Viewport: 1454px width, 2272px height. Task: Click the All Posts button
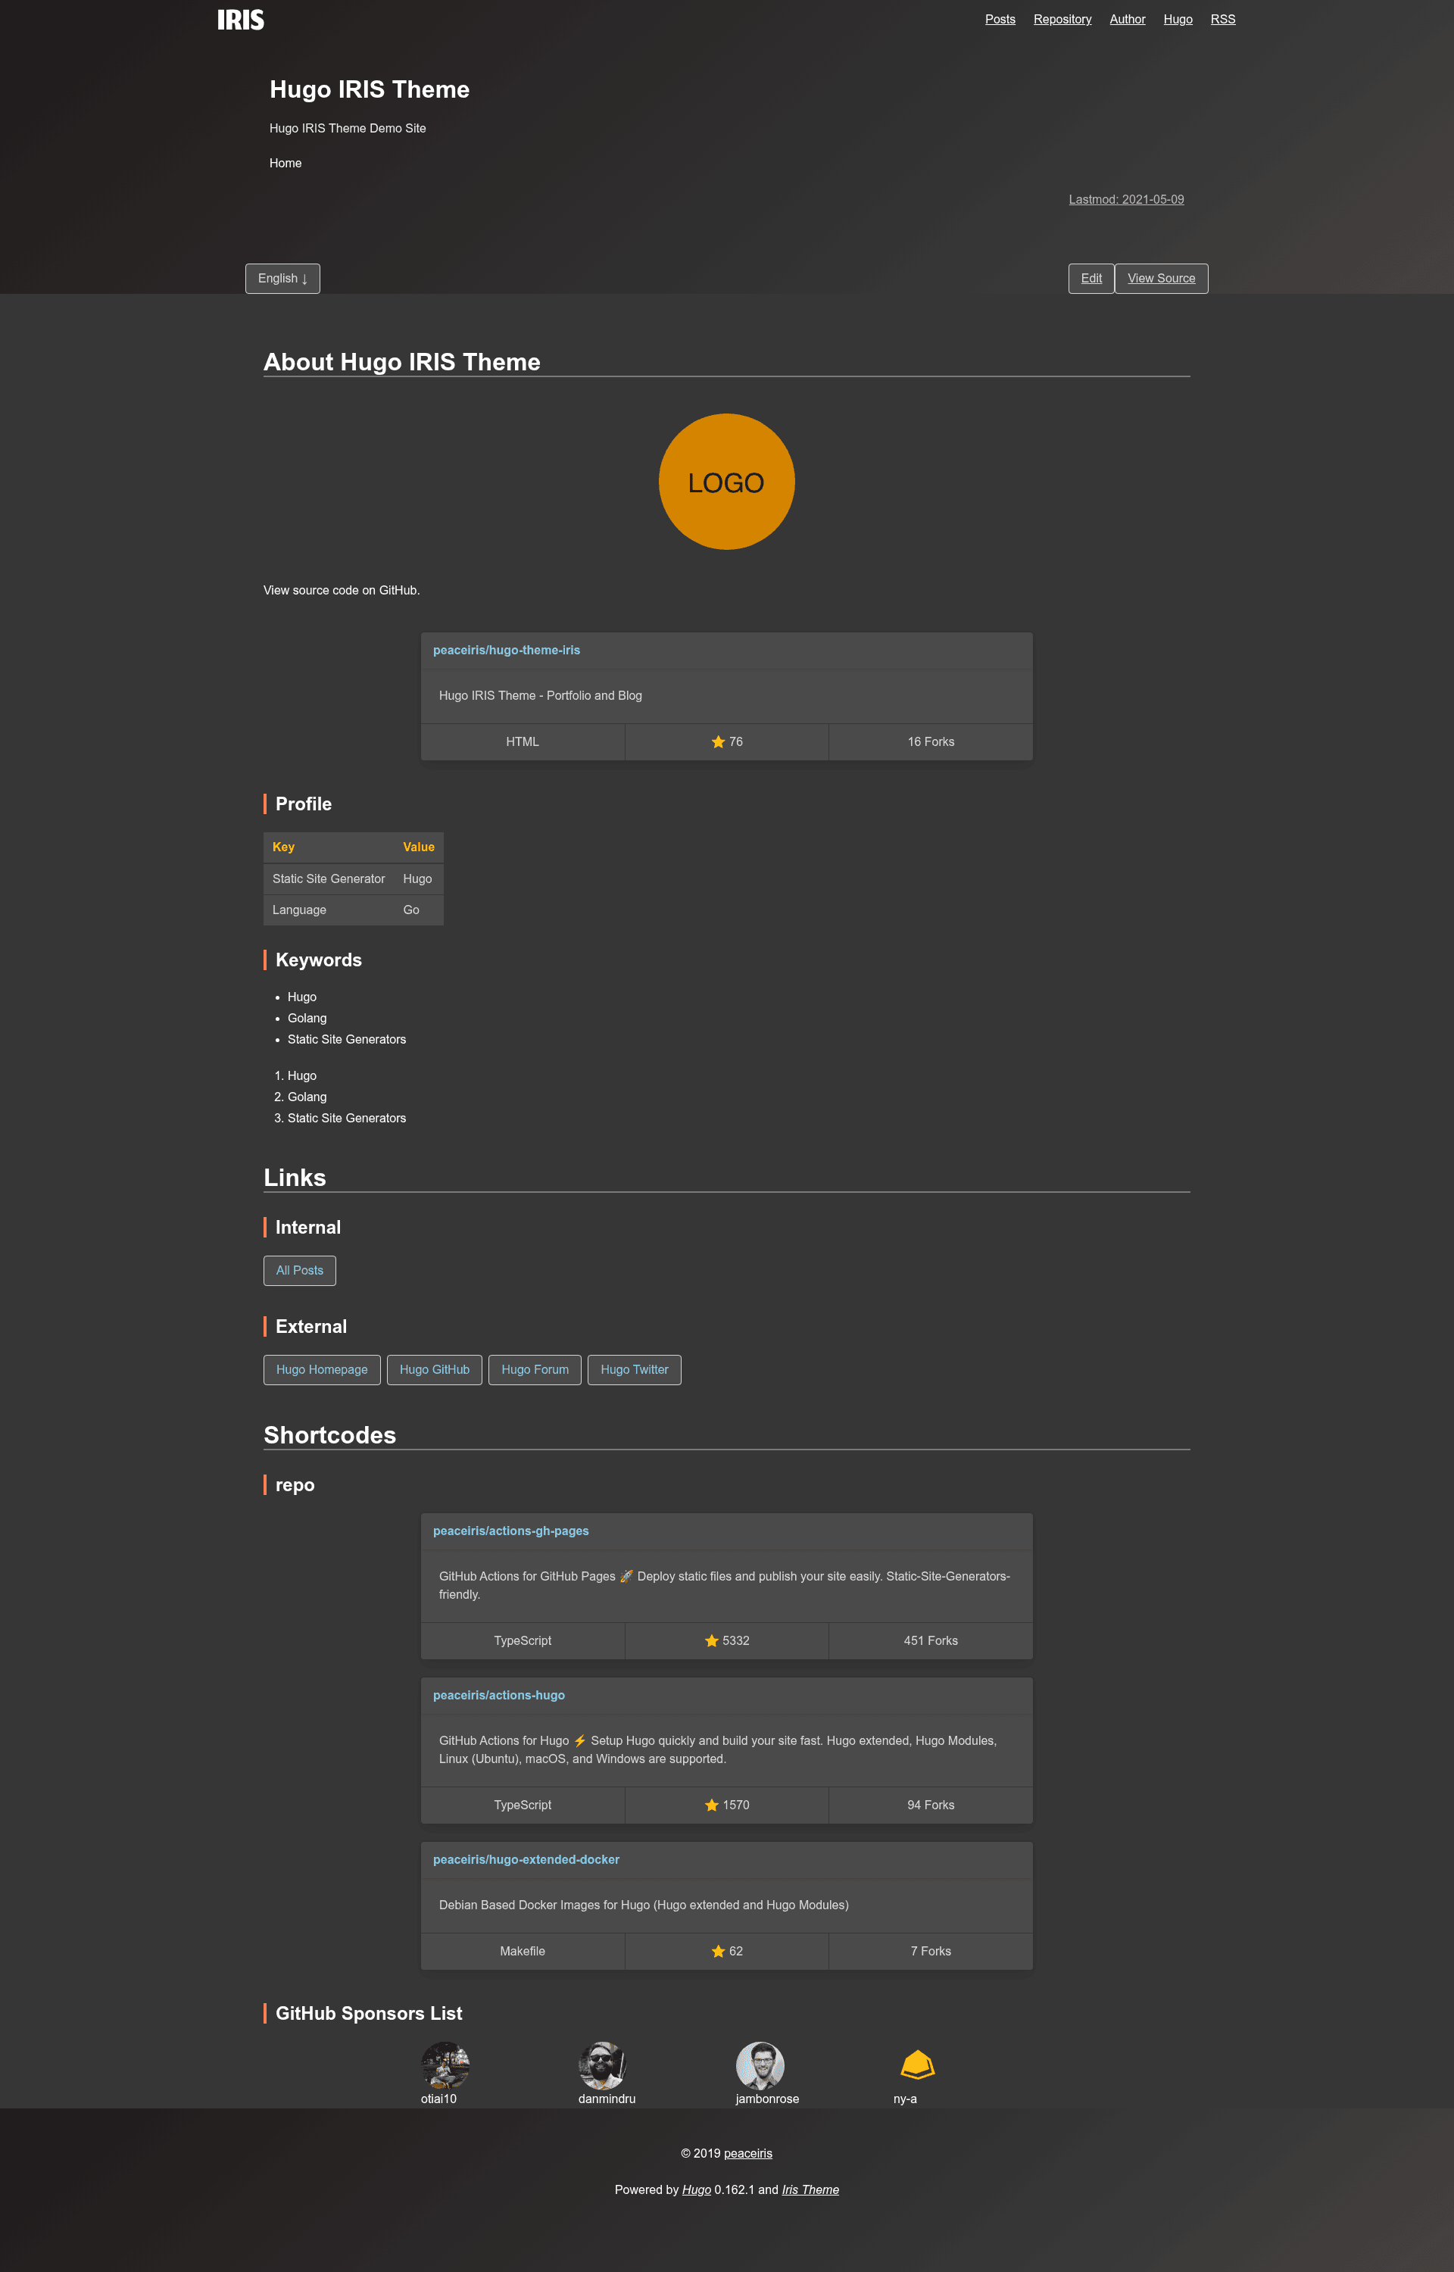tap(299, 1271)
